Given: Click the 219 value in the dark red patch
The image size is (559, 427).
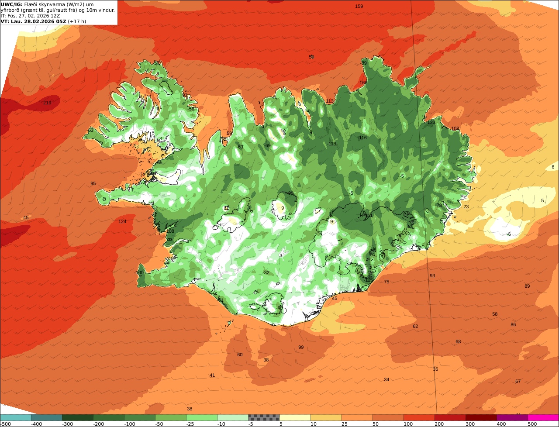Looking at the screenshot, I should [47, 103].
